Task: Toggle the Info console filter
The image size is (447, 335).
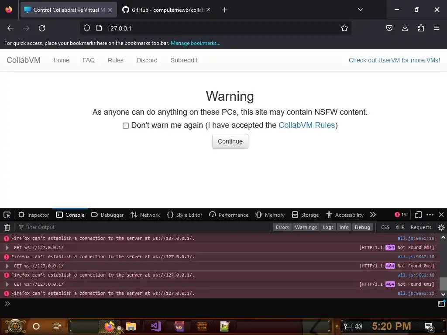Action: coord(344,227)
